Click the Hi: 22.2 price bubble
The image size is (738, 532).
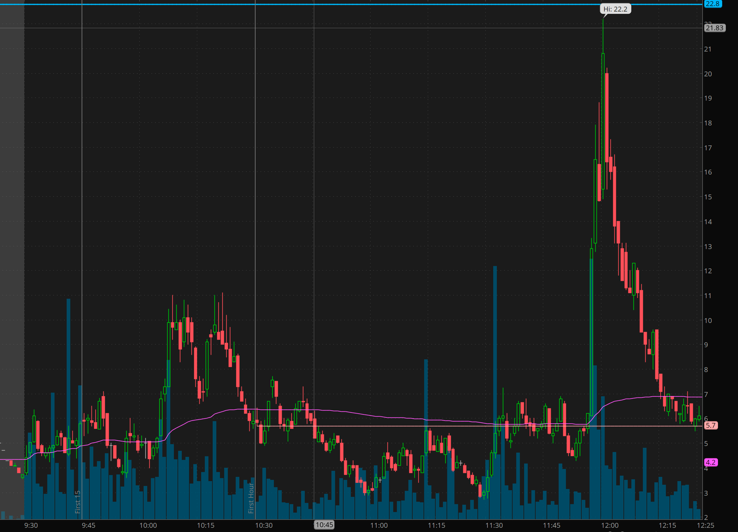[615, 9]
